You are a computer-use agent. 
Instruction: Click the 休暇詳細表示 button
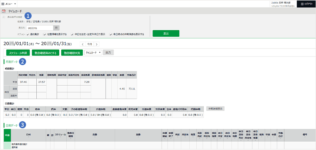coord(215,109)
